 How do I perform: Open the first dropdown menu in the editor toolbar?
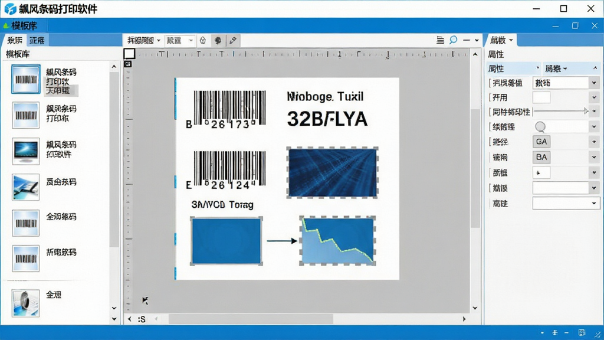pos(144,40)
